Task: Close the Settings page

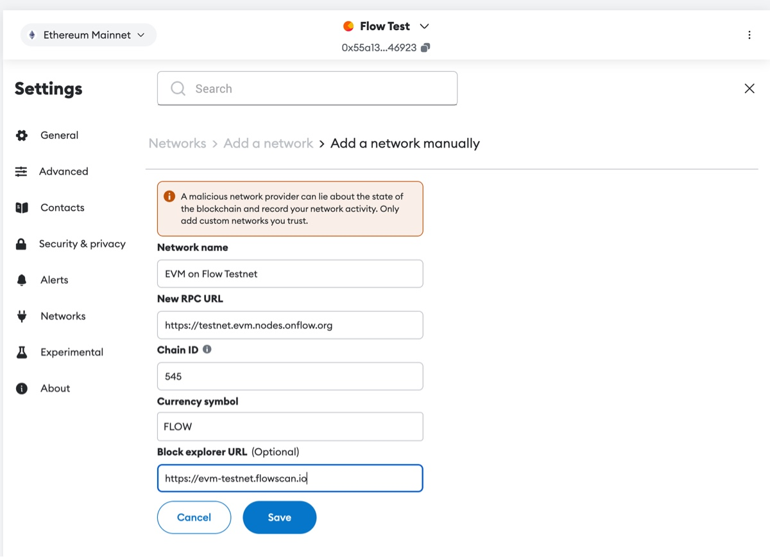Action: tap(749, 89)
